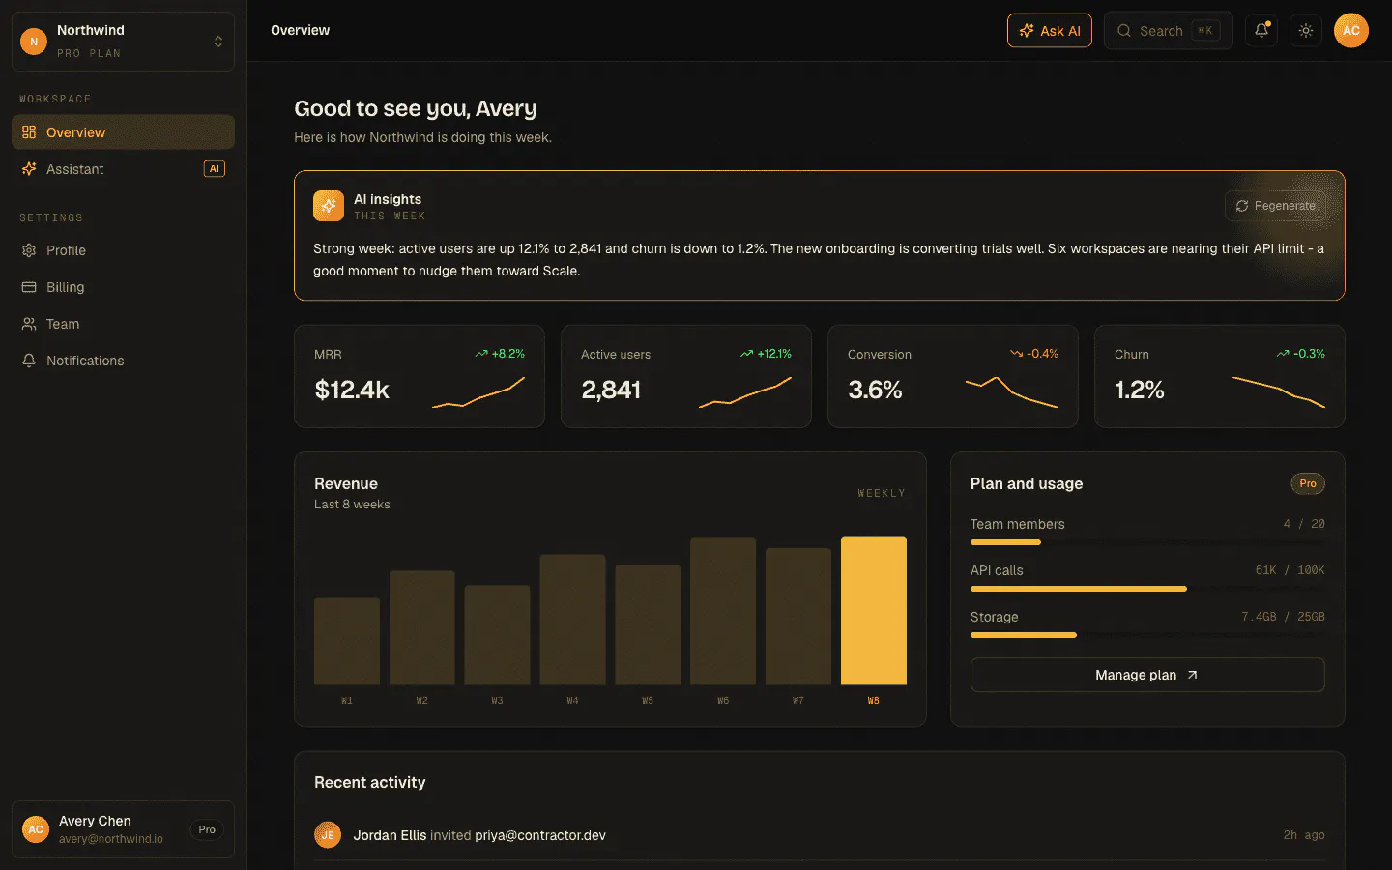Click the Search field in the header
This screenshot has height=870, width=1392.
coord(1169,31)
